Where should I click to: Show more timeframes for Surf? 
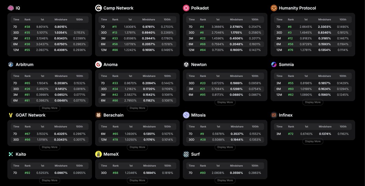click(225, 180)
